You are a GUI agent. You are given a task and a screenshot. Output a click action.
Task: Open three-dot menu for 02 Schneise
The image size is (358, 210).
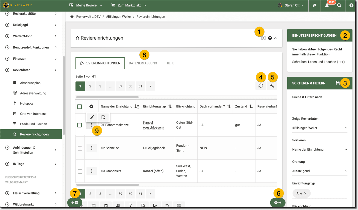[92, 148]
